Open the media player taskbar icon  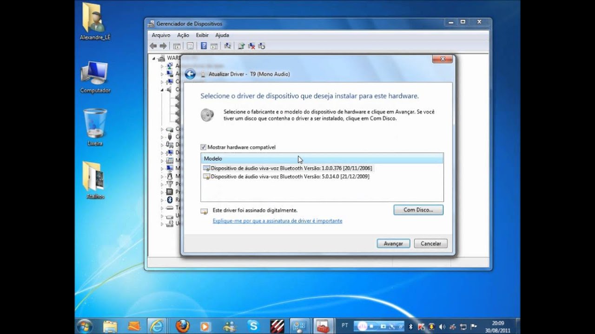click(206, 326)
